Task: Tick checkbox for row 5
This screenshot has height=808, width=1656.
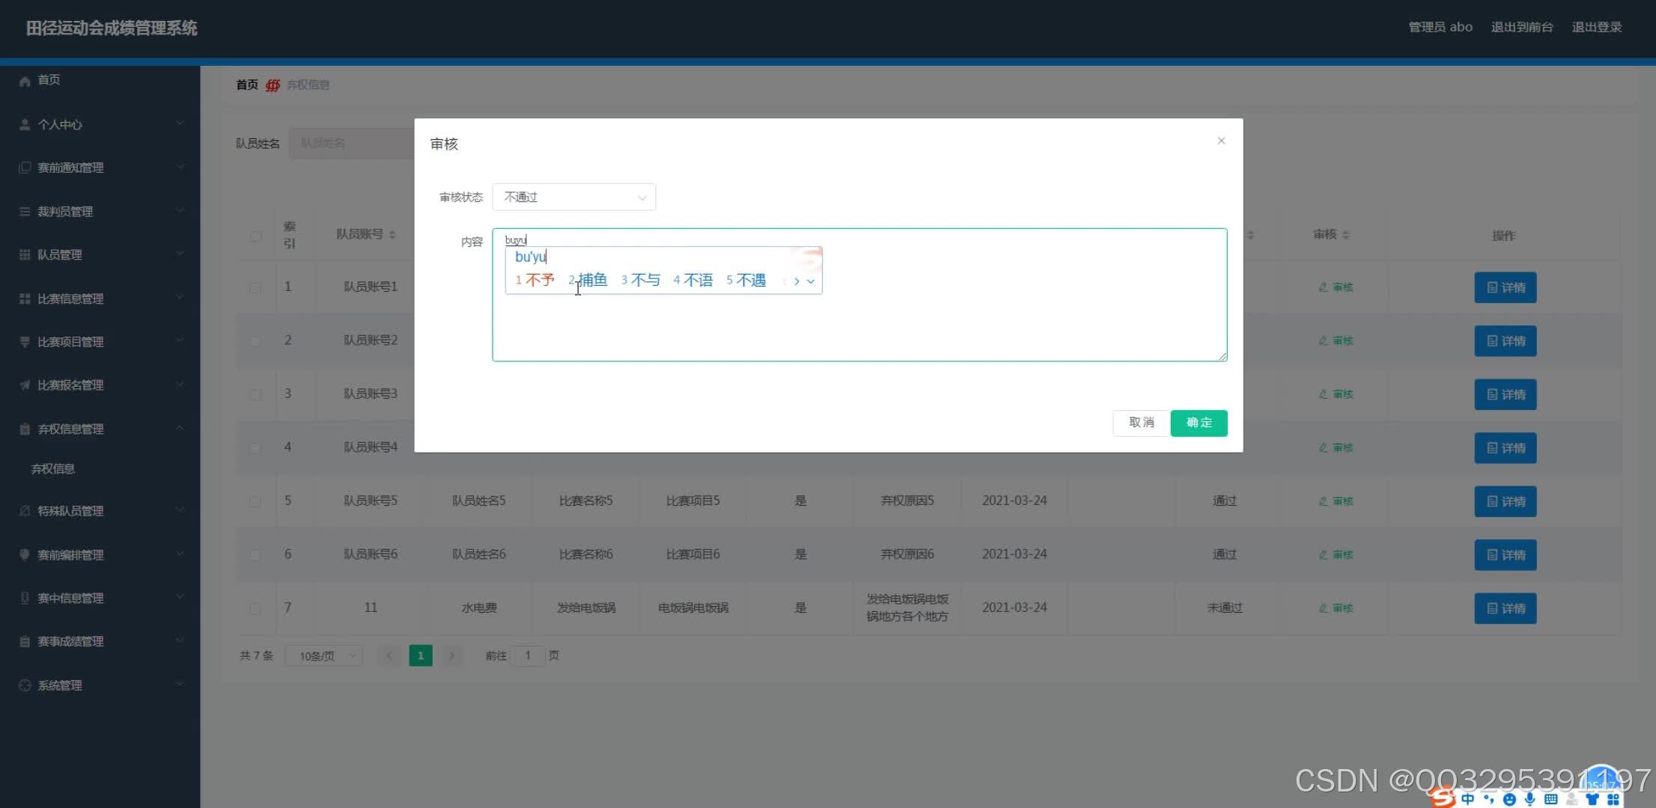Action: 255,501
